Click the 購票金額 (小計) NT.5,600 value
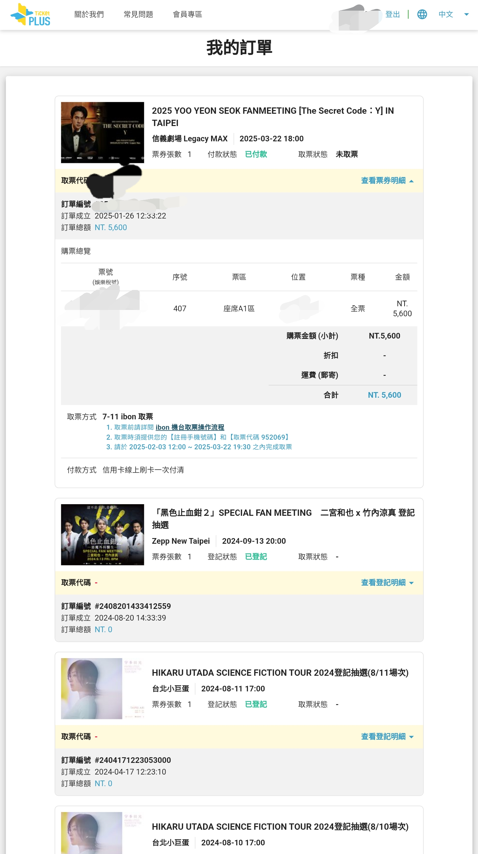The height and width of the screenshot is (854, 478). coord(384,336)
